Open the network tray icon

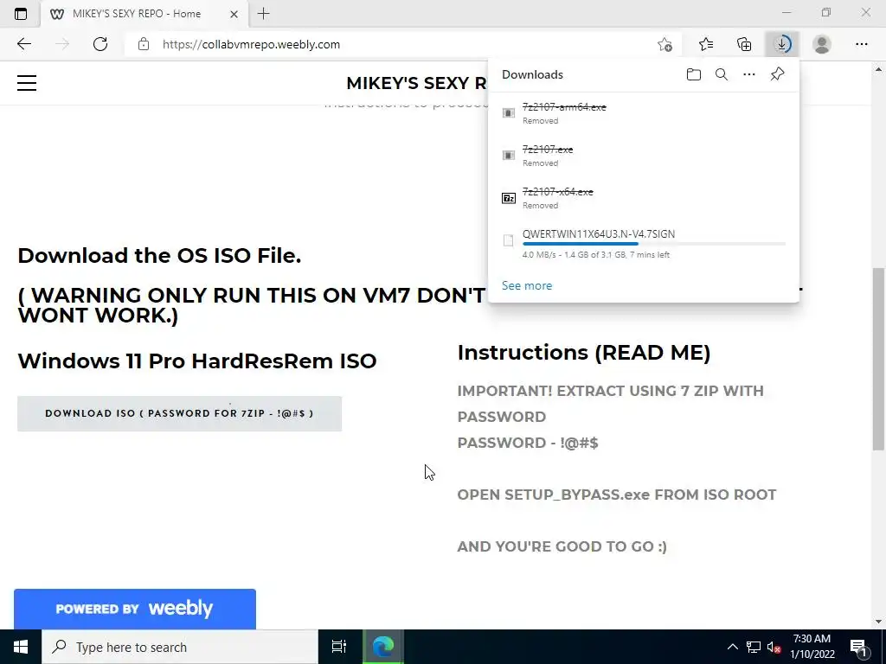point(754,647)
